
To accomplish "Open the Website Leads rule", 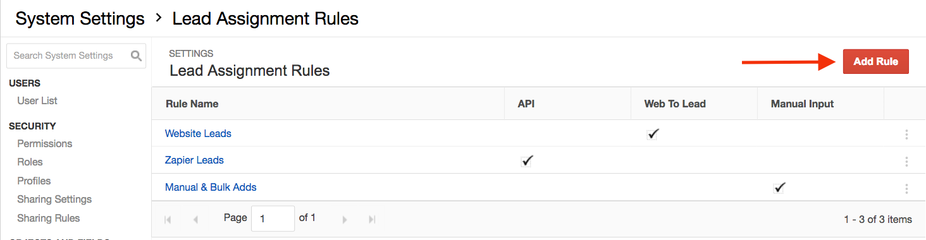I will 198,133.
